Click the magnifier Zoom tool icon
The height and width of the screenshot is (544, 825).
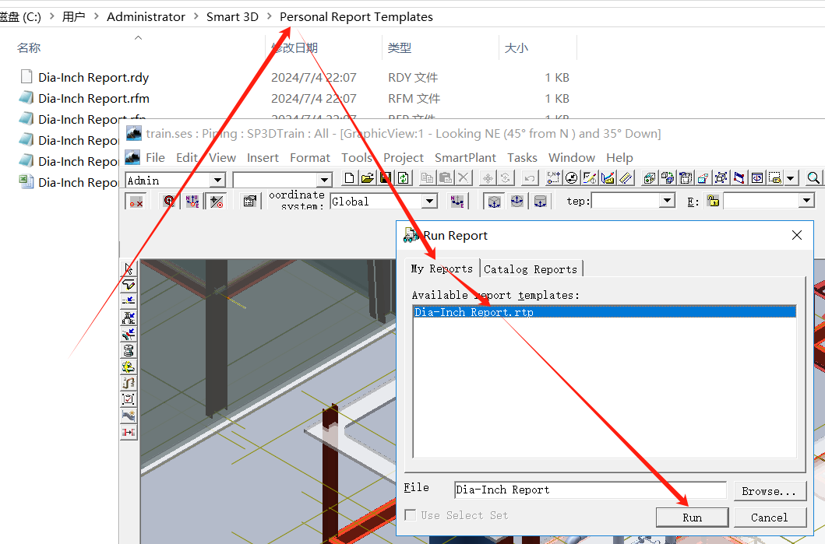(813, 178)
